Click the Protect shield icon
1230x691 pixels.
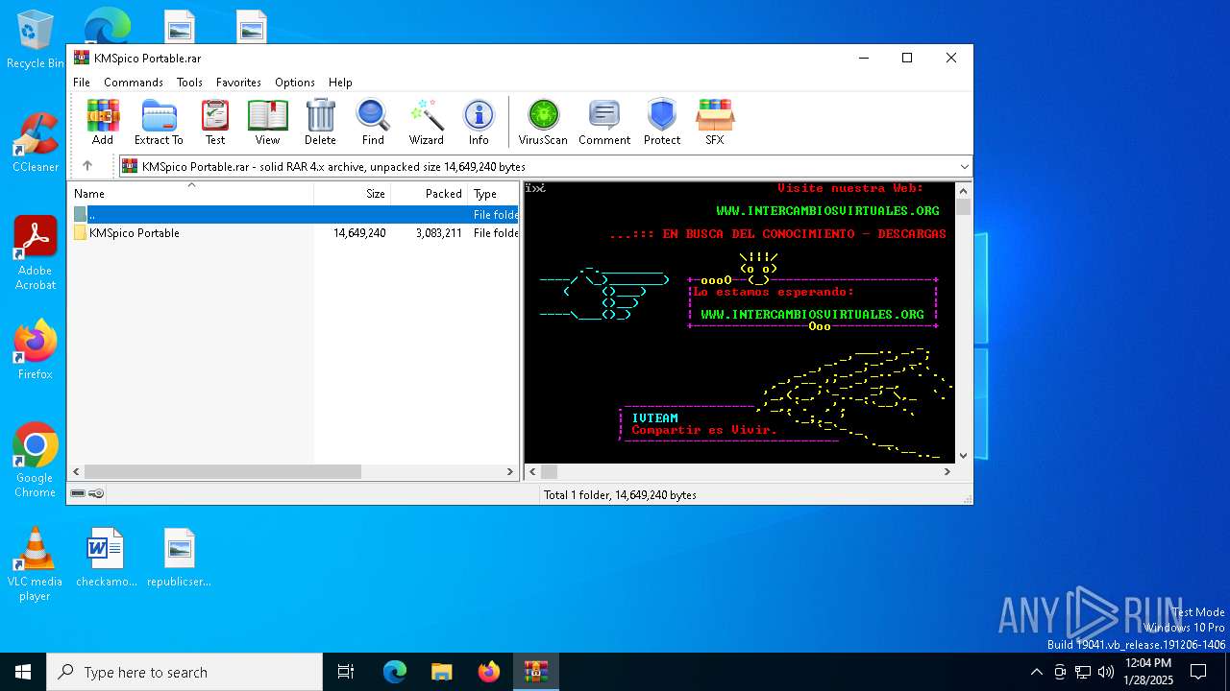click(662, 122)
